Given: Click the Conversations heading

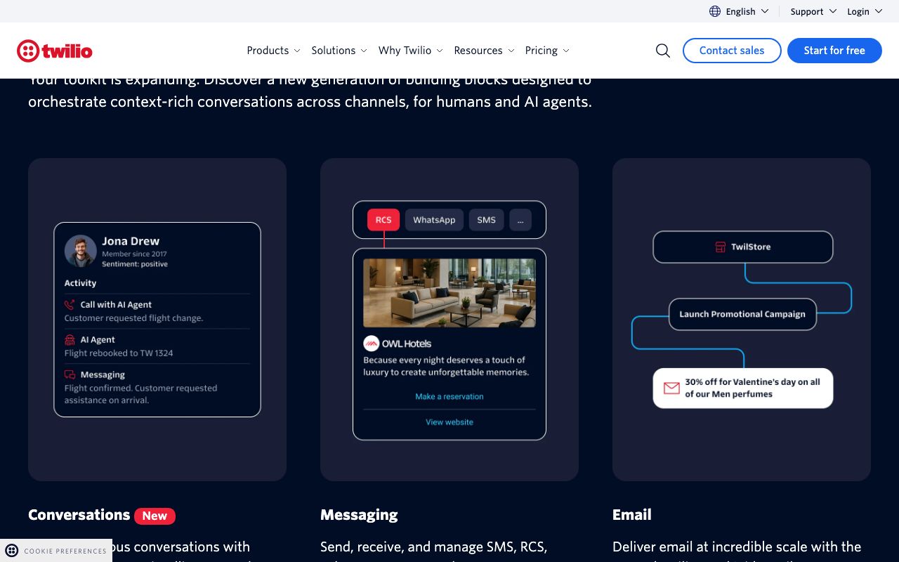Looking at the screenshot, I should pos(79,515).
